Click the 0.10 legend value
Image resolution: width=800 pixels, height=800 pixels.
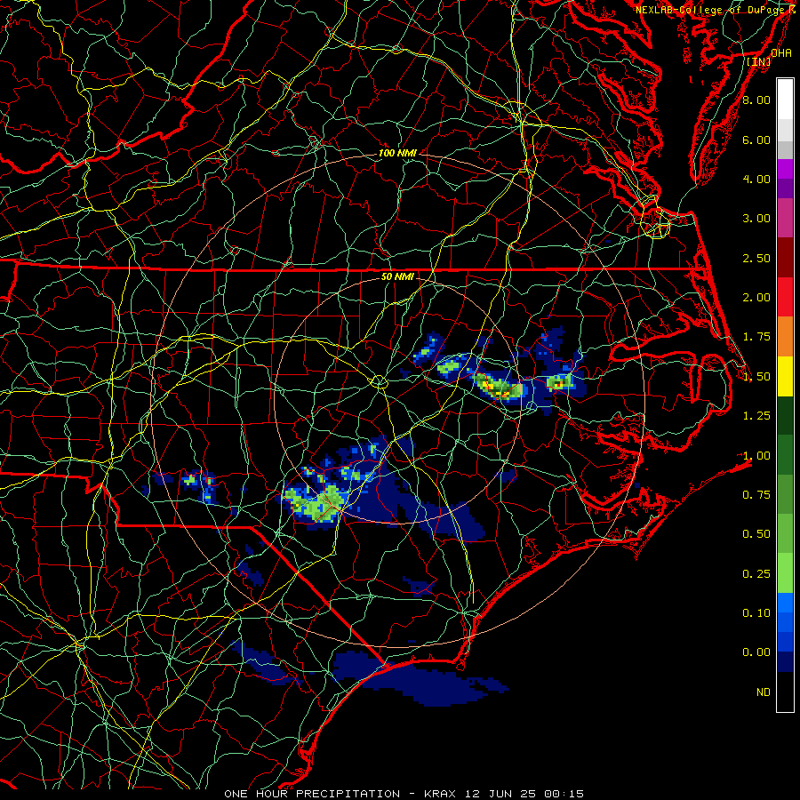756,612
